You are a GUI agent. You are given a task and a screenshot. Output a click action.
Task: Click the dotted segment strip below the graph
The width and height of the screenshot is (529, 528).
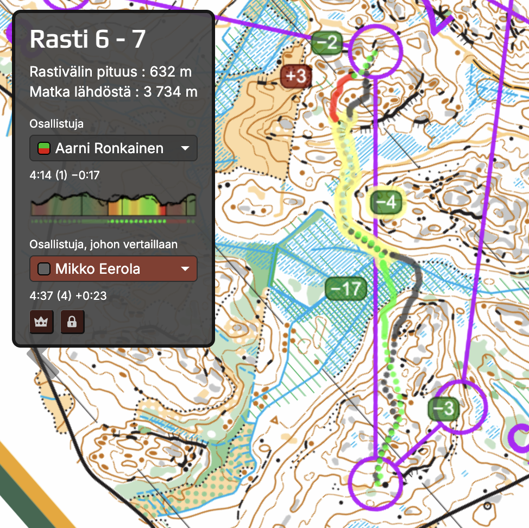(113, 221)
